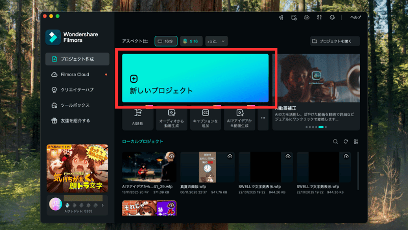
Task: Click the AIクレジット: 5355 text
Action: coord(79,211)
